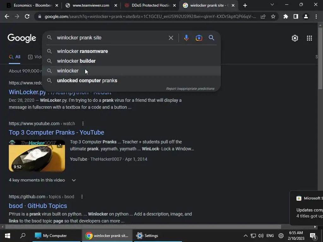Choose suggestion unlocked computer pranks
This screenshot has width=323, height=242.
(x=132, y=80)
